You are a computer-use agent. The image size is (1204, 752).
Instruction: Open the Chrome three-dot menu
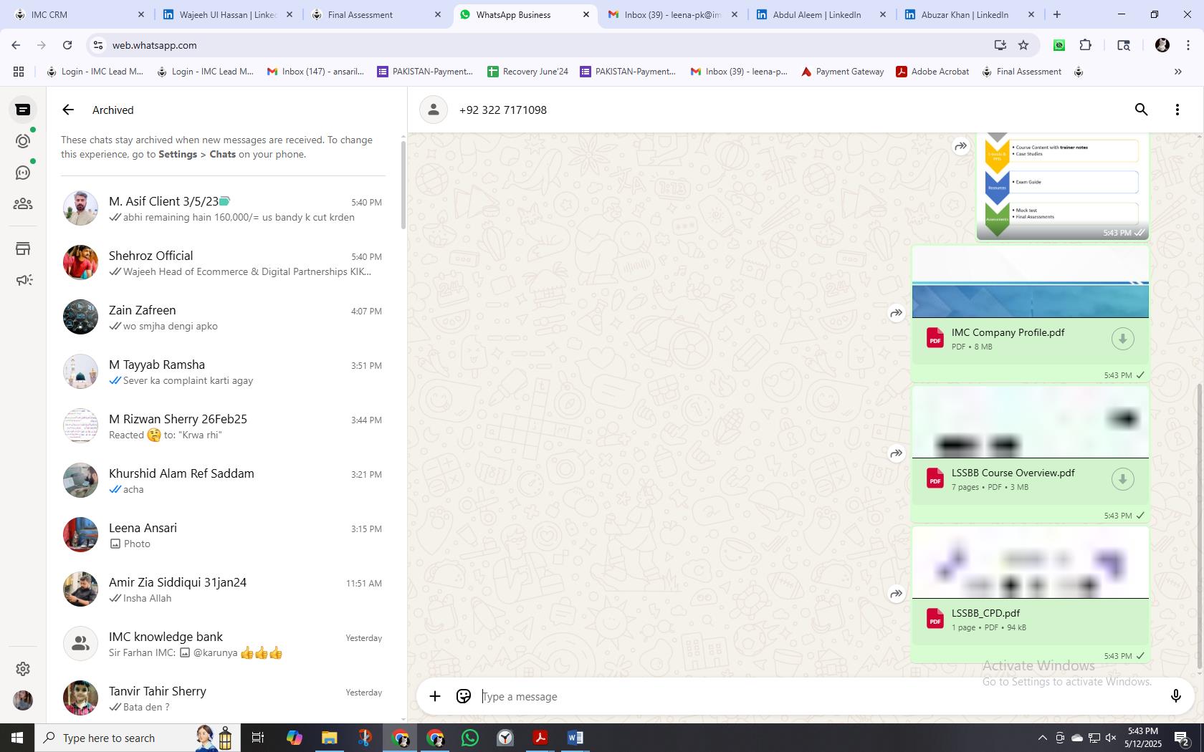pyautogui.click(x=1188, y=45)
